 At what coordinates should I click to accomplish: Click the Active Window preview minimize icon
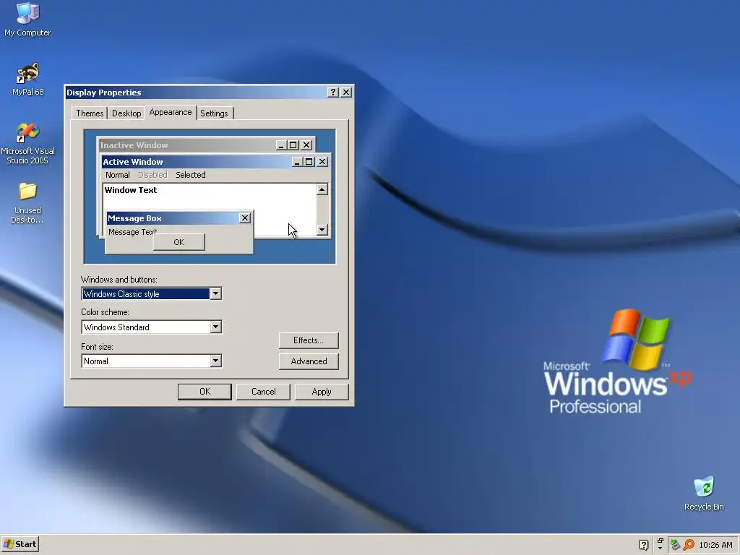[297, 162]
